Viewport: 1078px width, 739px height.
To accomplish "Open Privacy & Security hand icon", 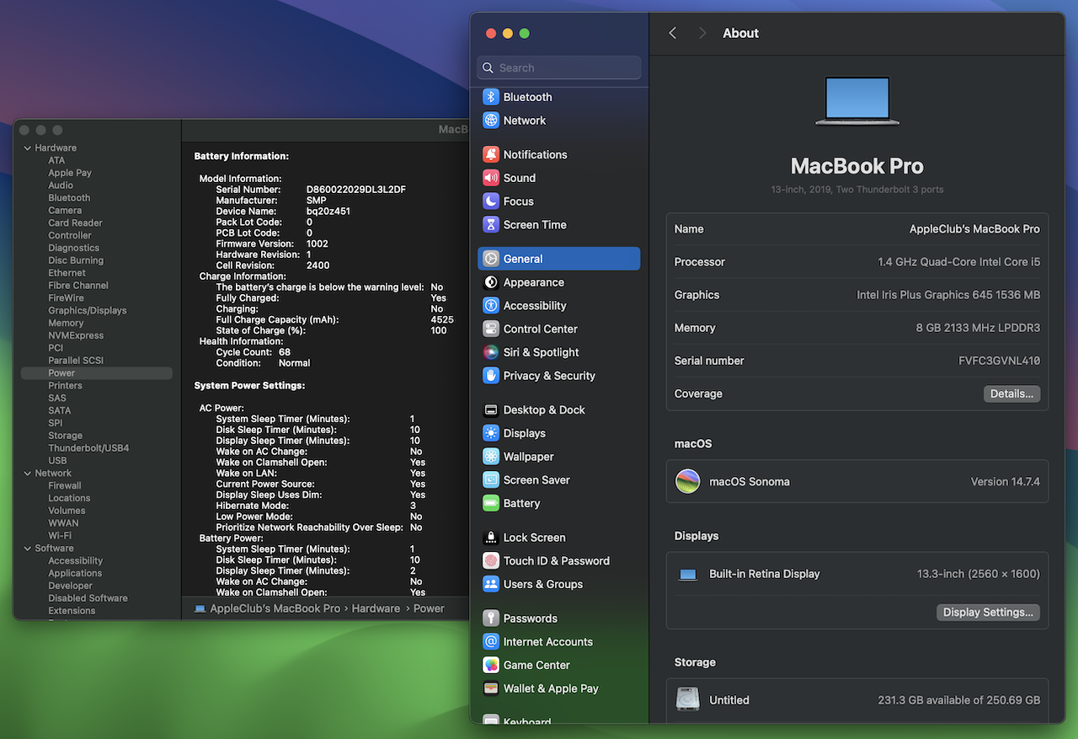I will (x=491, y=376).
